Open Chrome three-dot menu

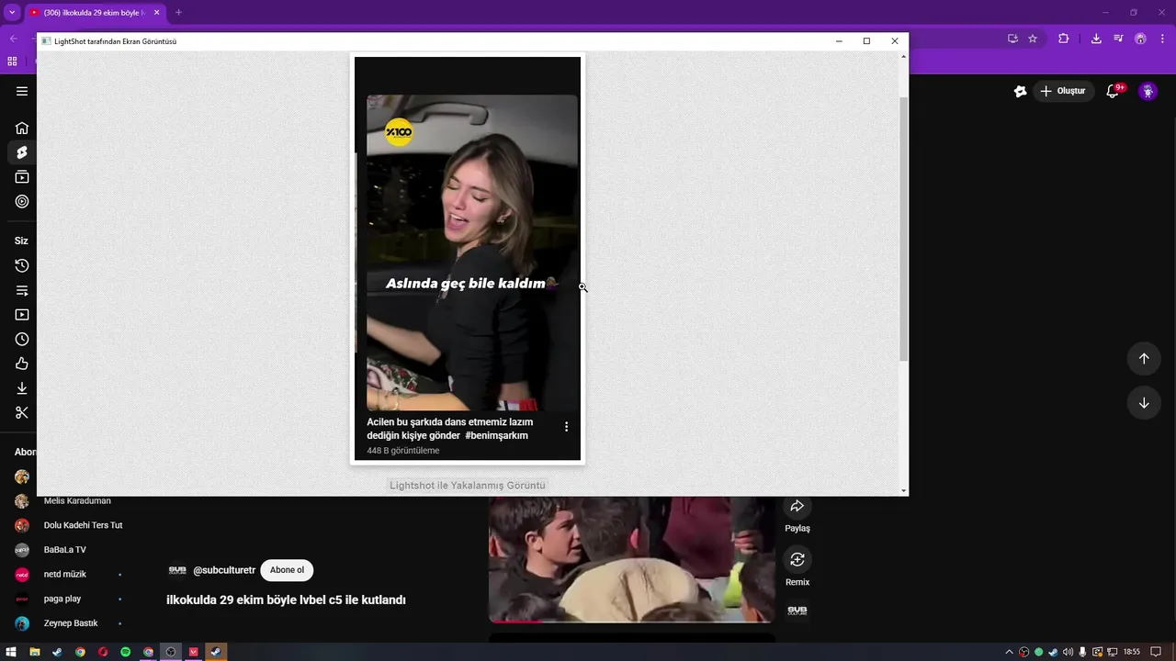(1162, 39)
